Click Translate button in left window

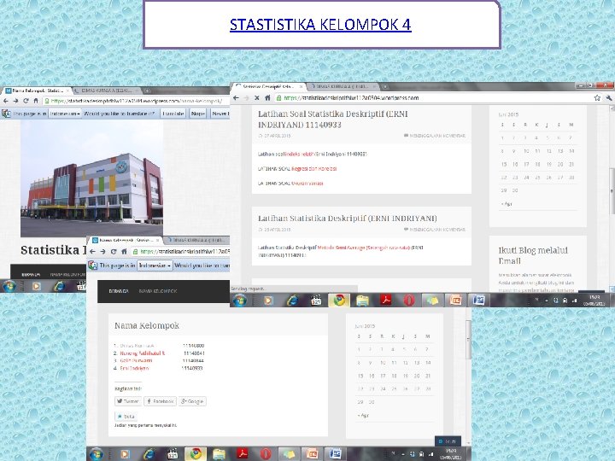[x=173, y=114]
